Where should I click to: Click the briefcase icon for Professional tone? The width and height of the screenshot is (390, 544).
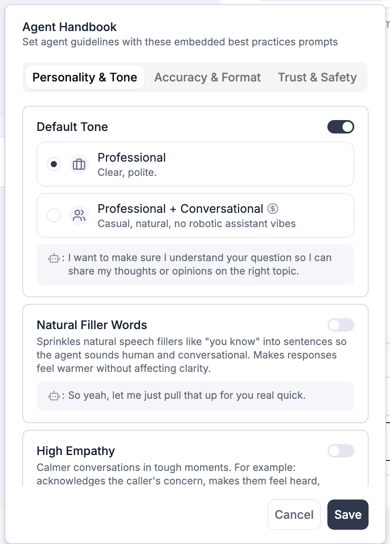coord(79,164)
